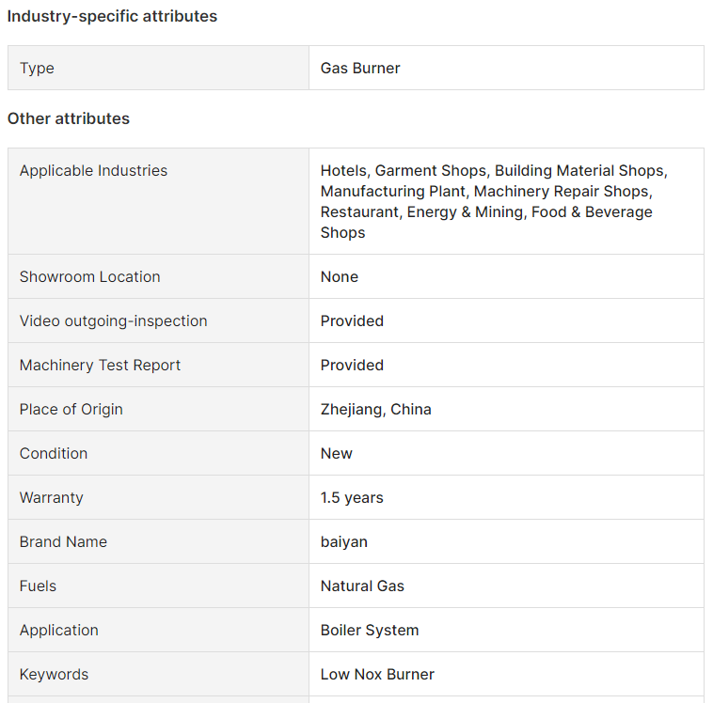
Task: Click Provided value for Machinery Test Report
Action: [x=352, y=365]
